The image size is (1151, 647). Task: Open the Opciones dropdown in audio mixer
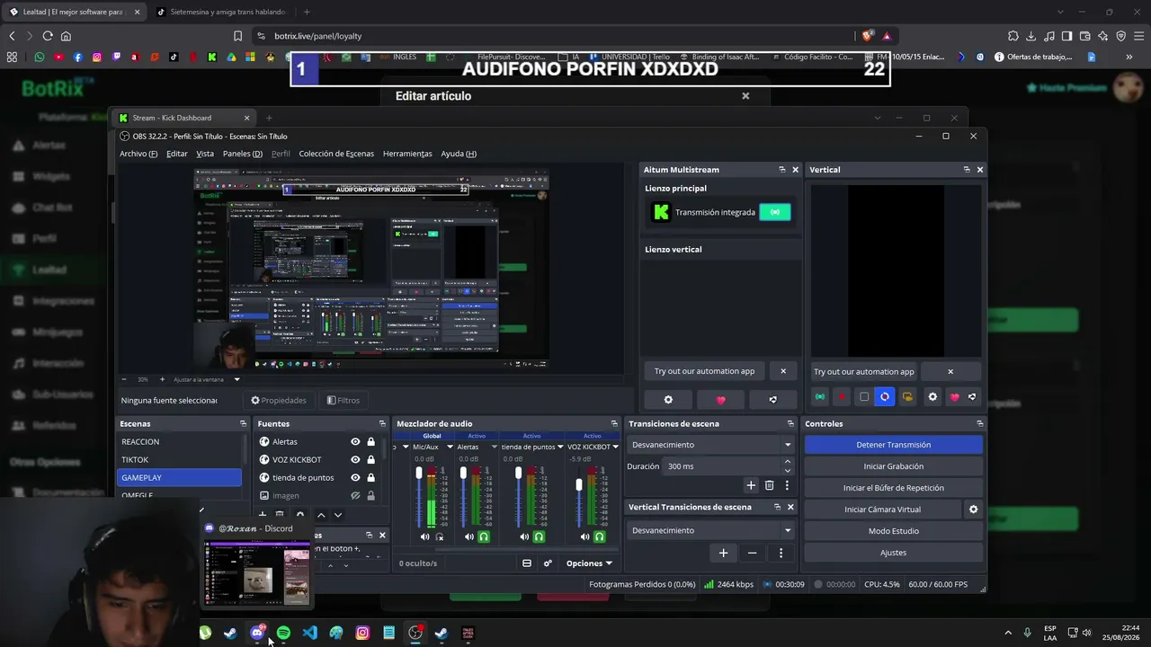589,563
